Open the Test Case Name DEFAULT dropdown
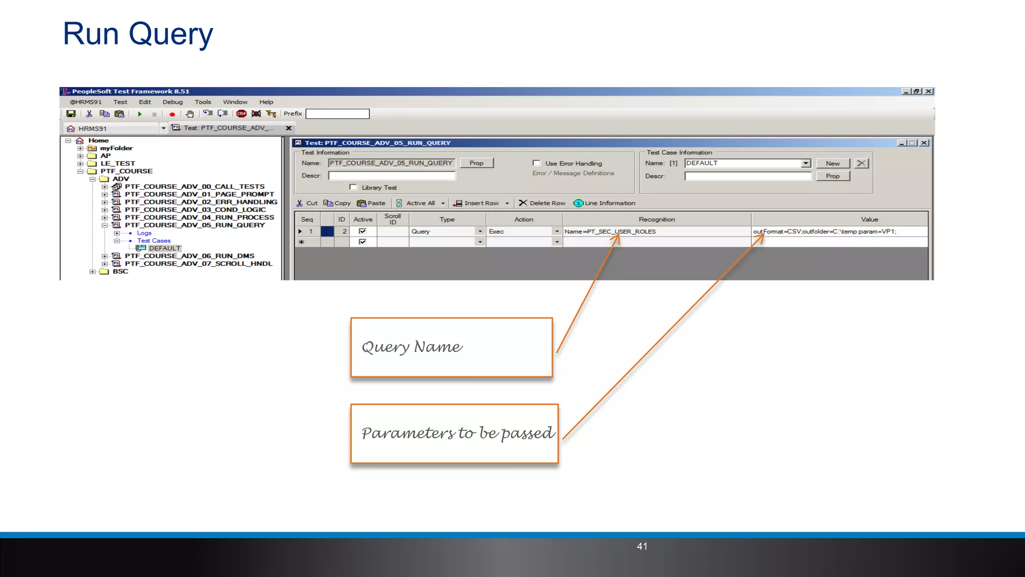Image resolution: width=1025 pixels, height=577 pixels. click(x=806, y=163)
